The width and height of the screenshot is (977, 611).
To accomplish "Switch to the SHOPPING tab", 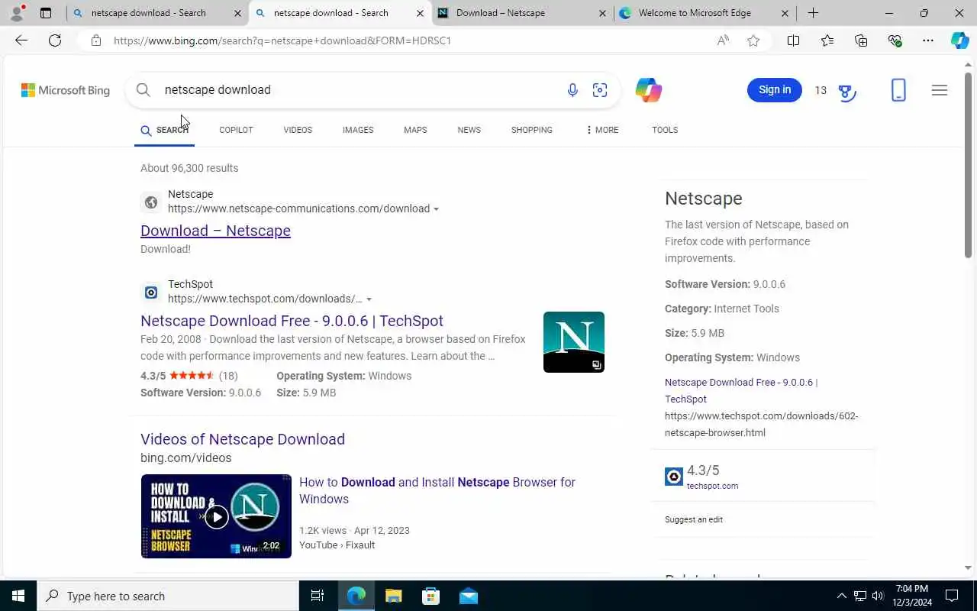I will (x=532, y=130).
